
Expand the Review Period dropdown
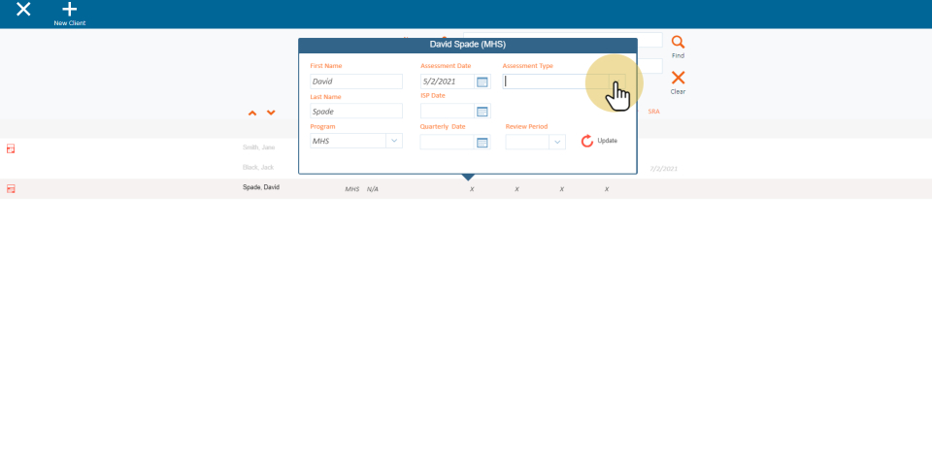(x=557, y=142)
